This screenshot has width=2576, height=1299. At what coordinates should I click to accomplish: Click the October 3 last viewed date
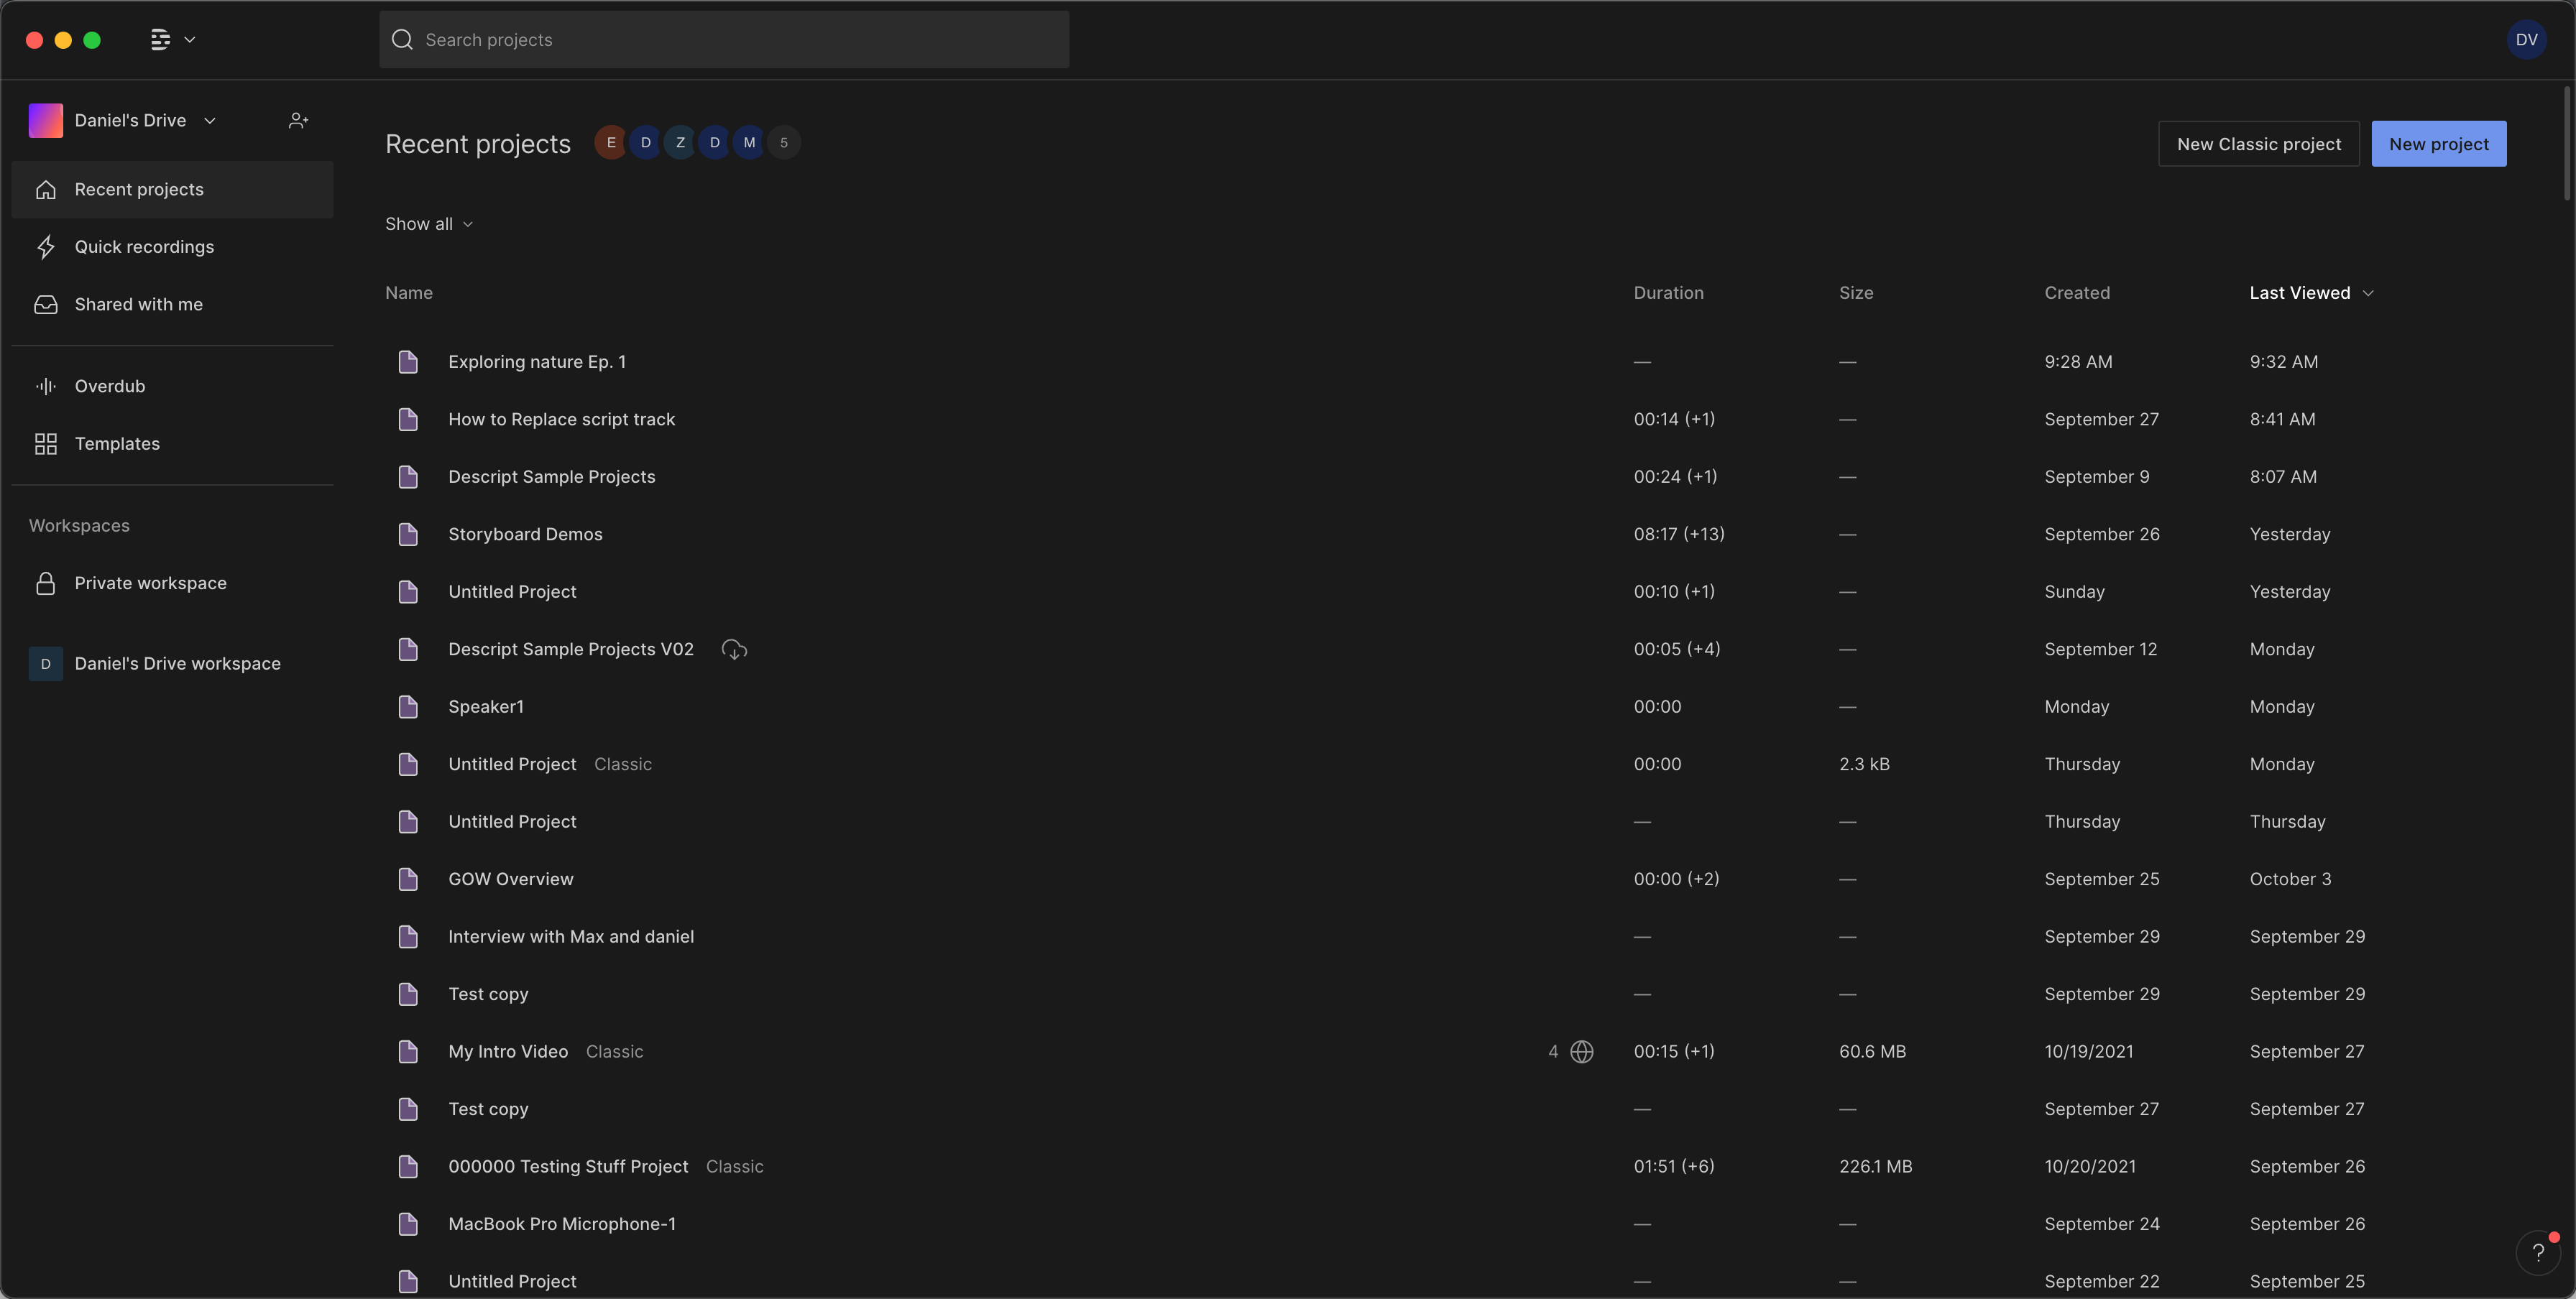[x=2290, y=879]
